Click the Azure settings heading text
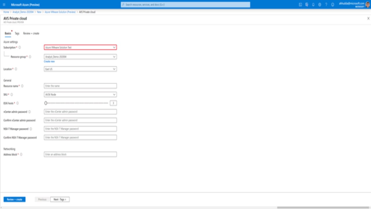Screen dimensions: 371x209 pyautogui.click(x=10, y=42)
